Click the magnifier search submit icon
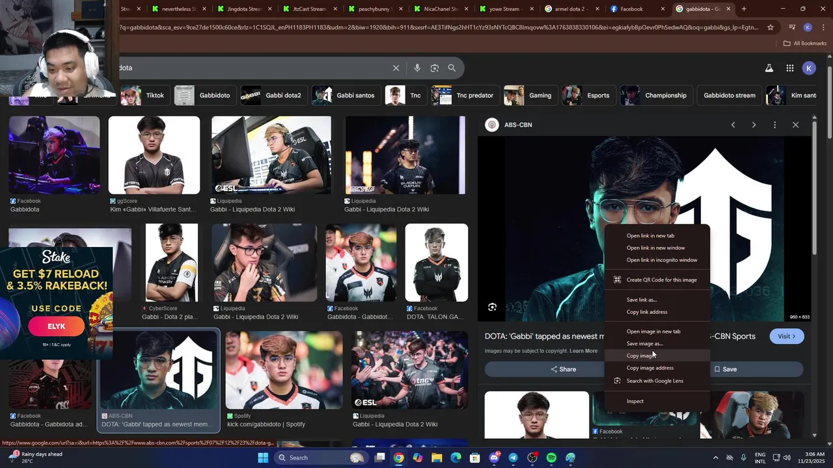This screenshot has width=833, height=468. [452, 68]
